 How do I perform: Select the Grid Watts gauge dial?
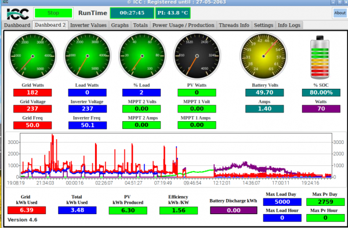tap(32, 56)
